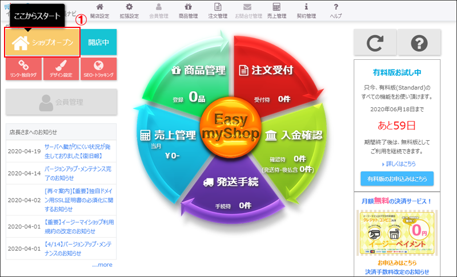Open バージョンアップ・メンテナンス完了のお知らせ link
Viewport: 457px width, 277px height.
(x=78, y=173)
